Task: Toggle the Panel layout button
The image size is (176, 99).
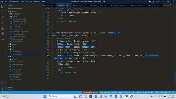Action: [153, 2]
